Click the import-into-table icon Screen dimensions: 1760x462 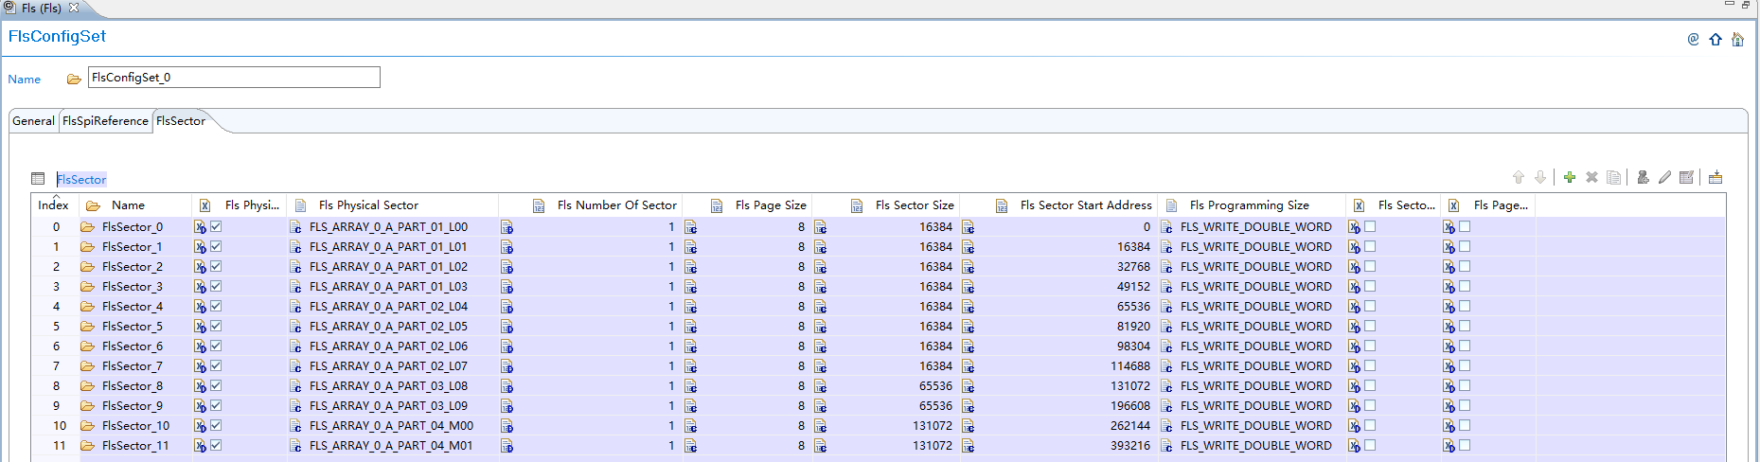click(x=1716, y=177)
